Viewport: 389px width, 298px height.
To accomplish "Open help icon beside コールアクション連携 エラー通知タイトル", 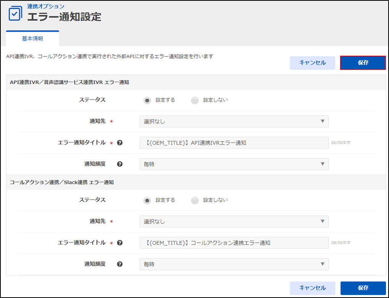I will coord(120,243).
